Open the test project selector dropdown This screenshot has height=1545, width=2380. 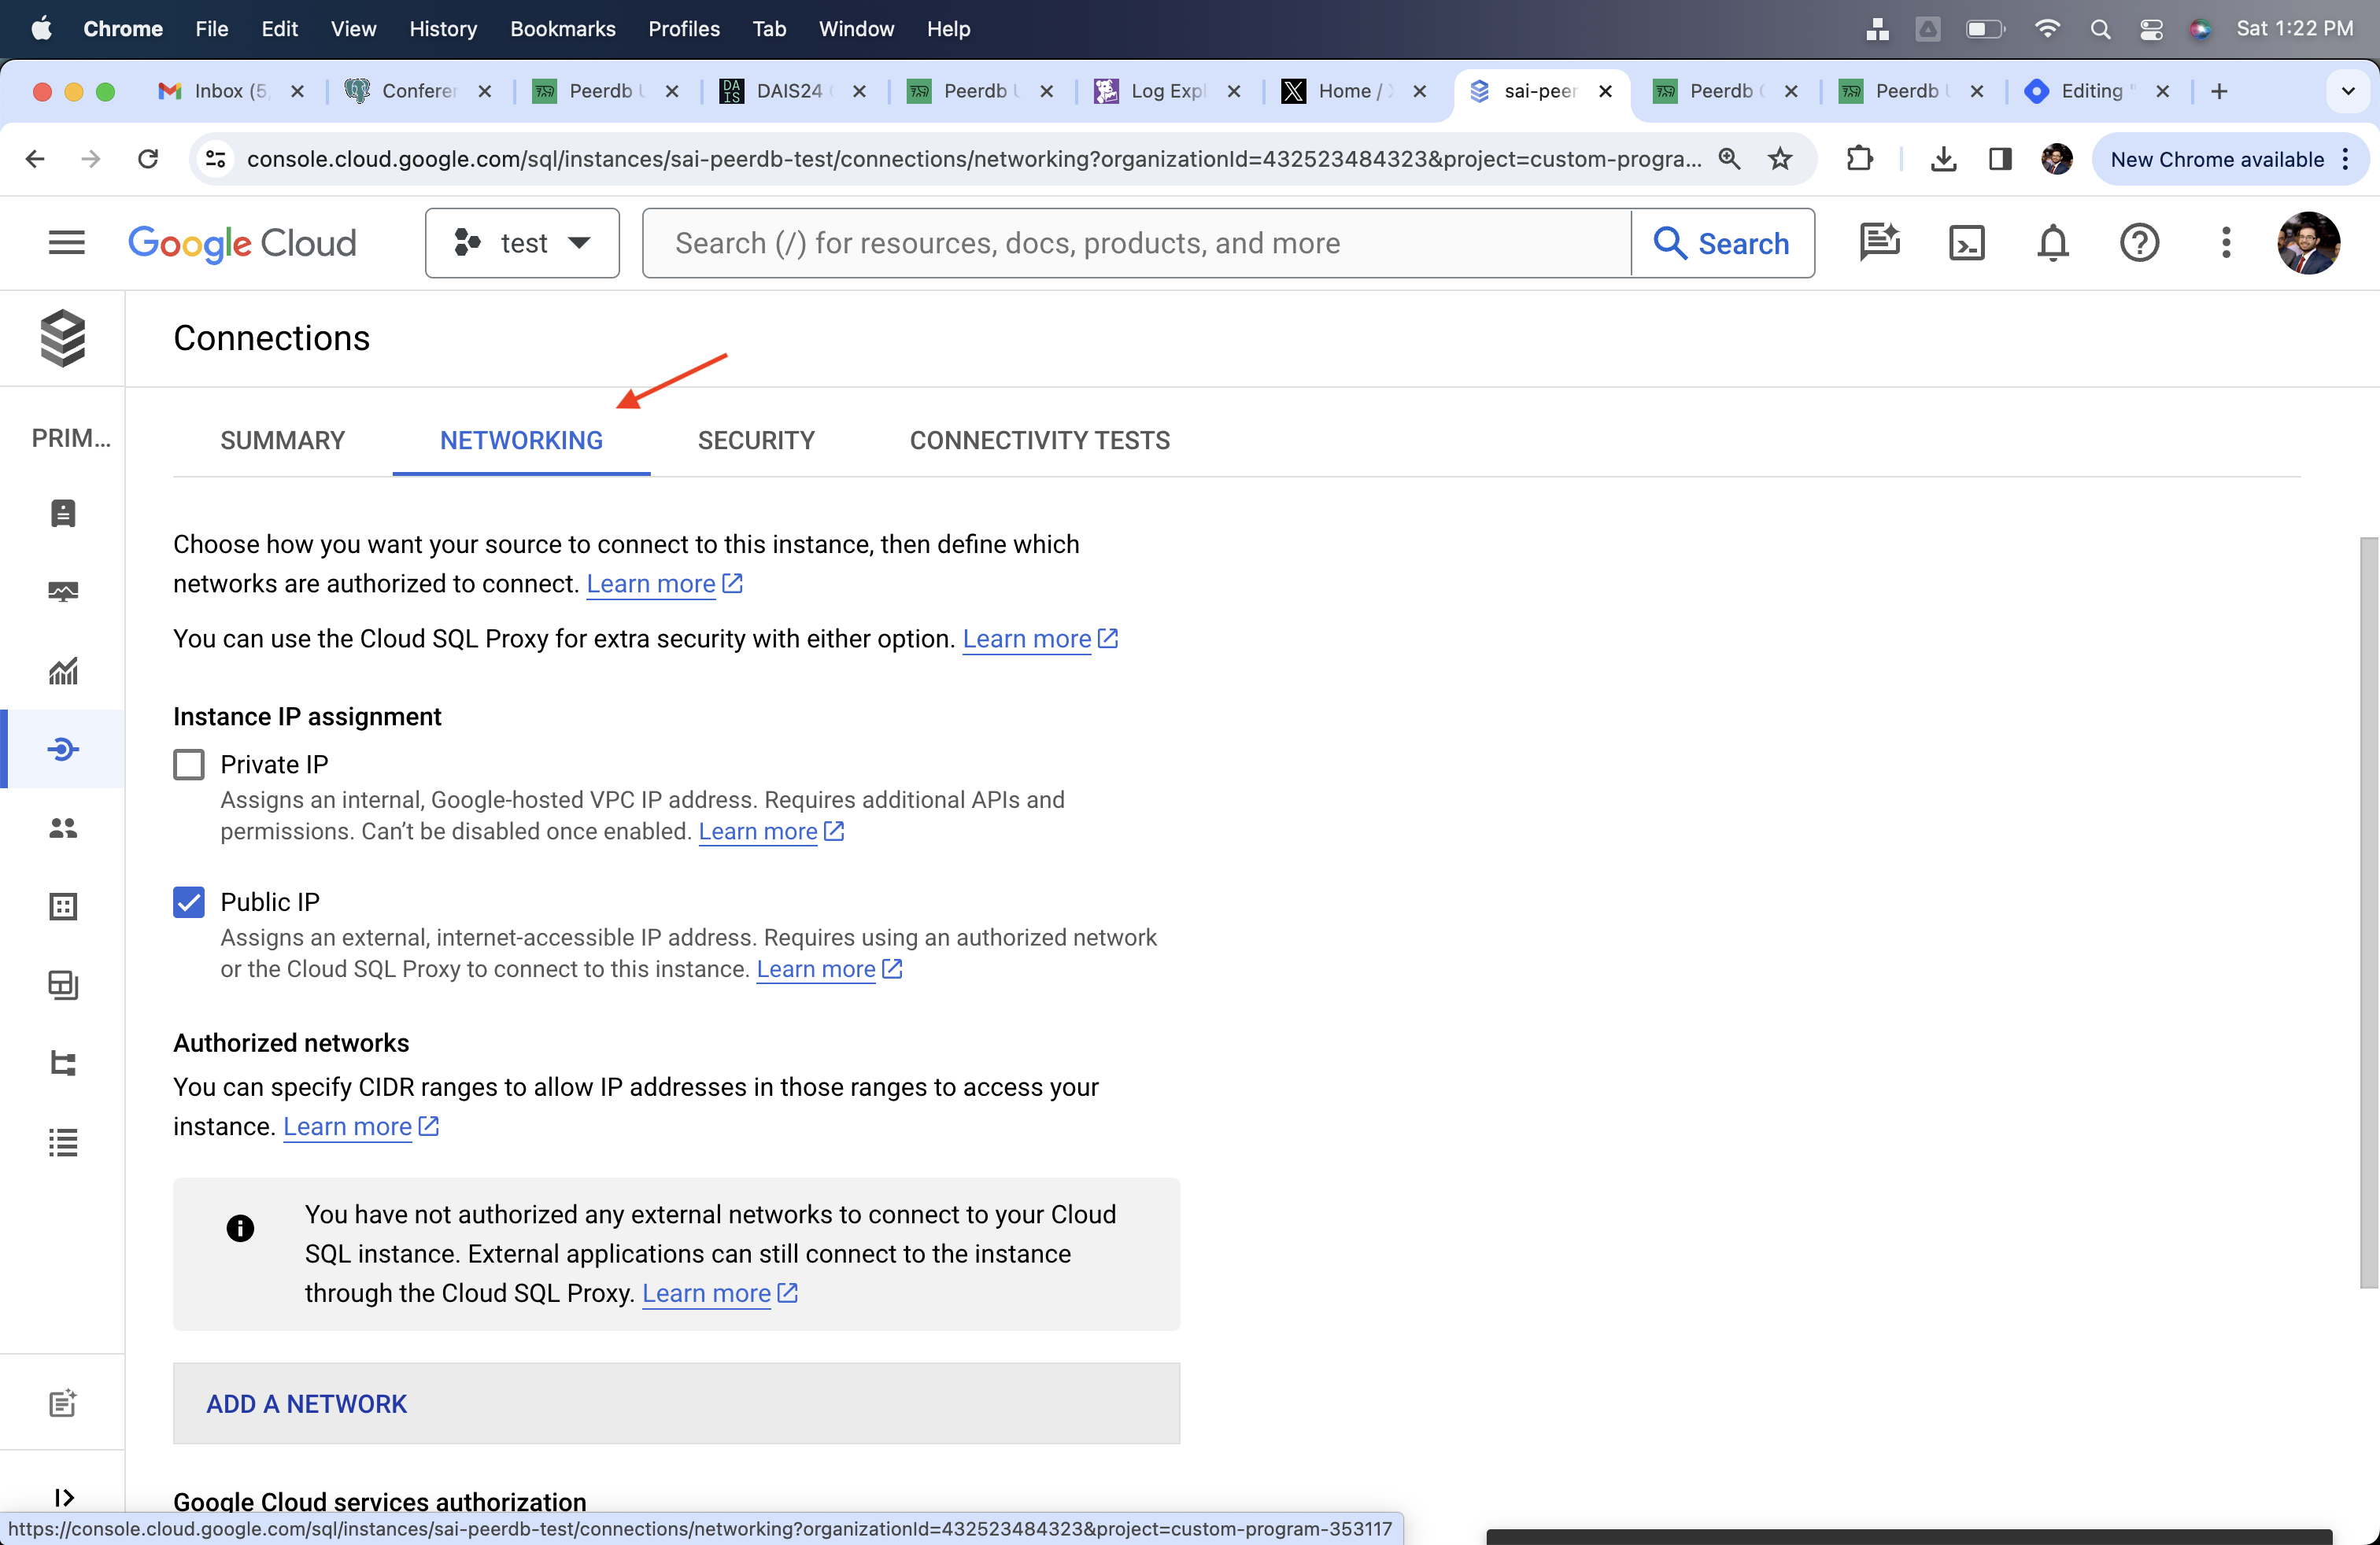pos(521,242)
